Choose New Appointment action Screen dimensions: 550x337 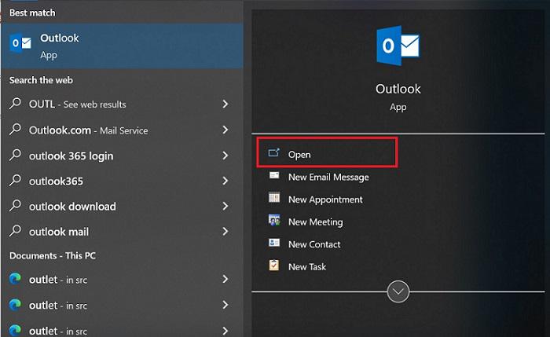[325, 200]
